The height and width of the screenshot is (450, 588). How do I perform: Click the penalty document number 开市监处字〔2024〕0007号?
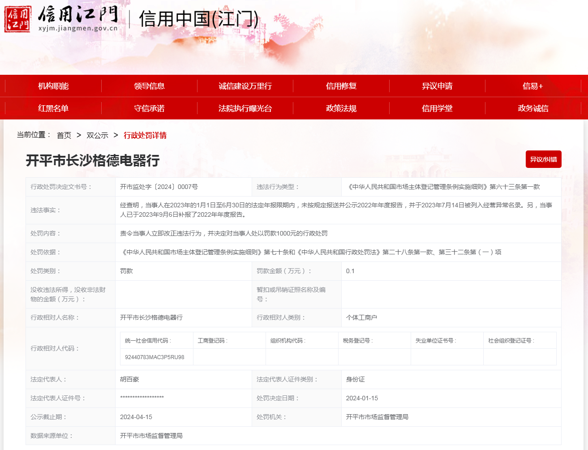[159, 187]
